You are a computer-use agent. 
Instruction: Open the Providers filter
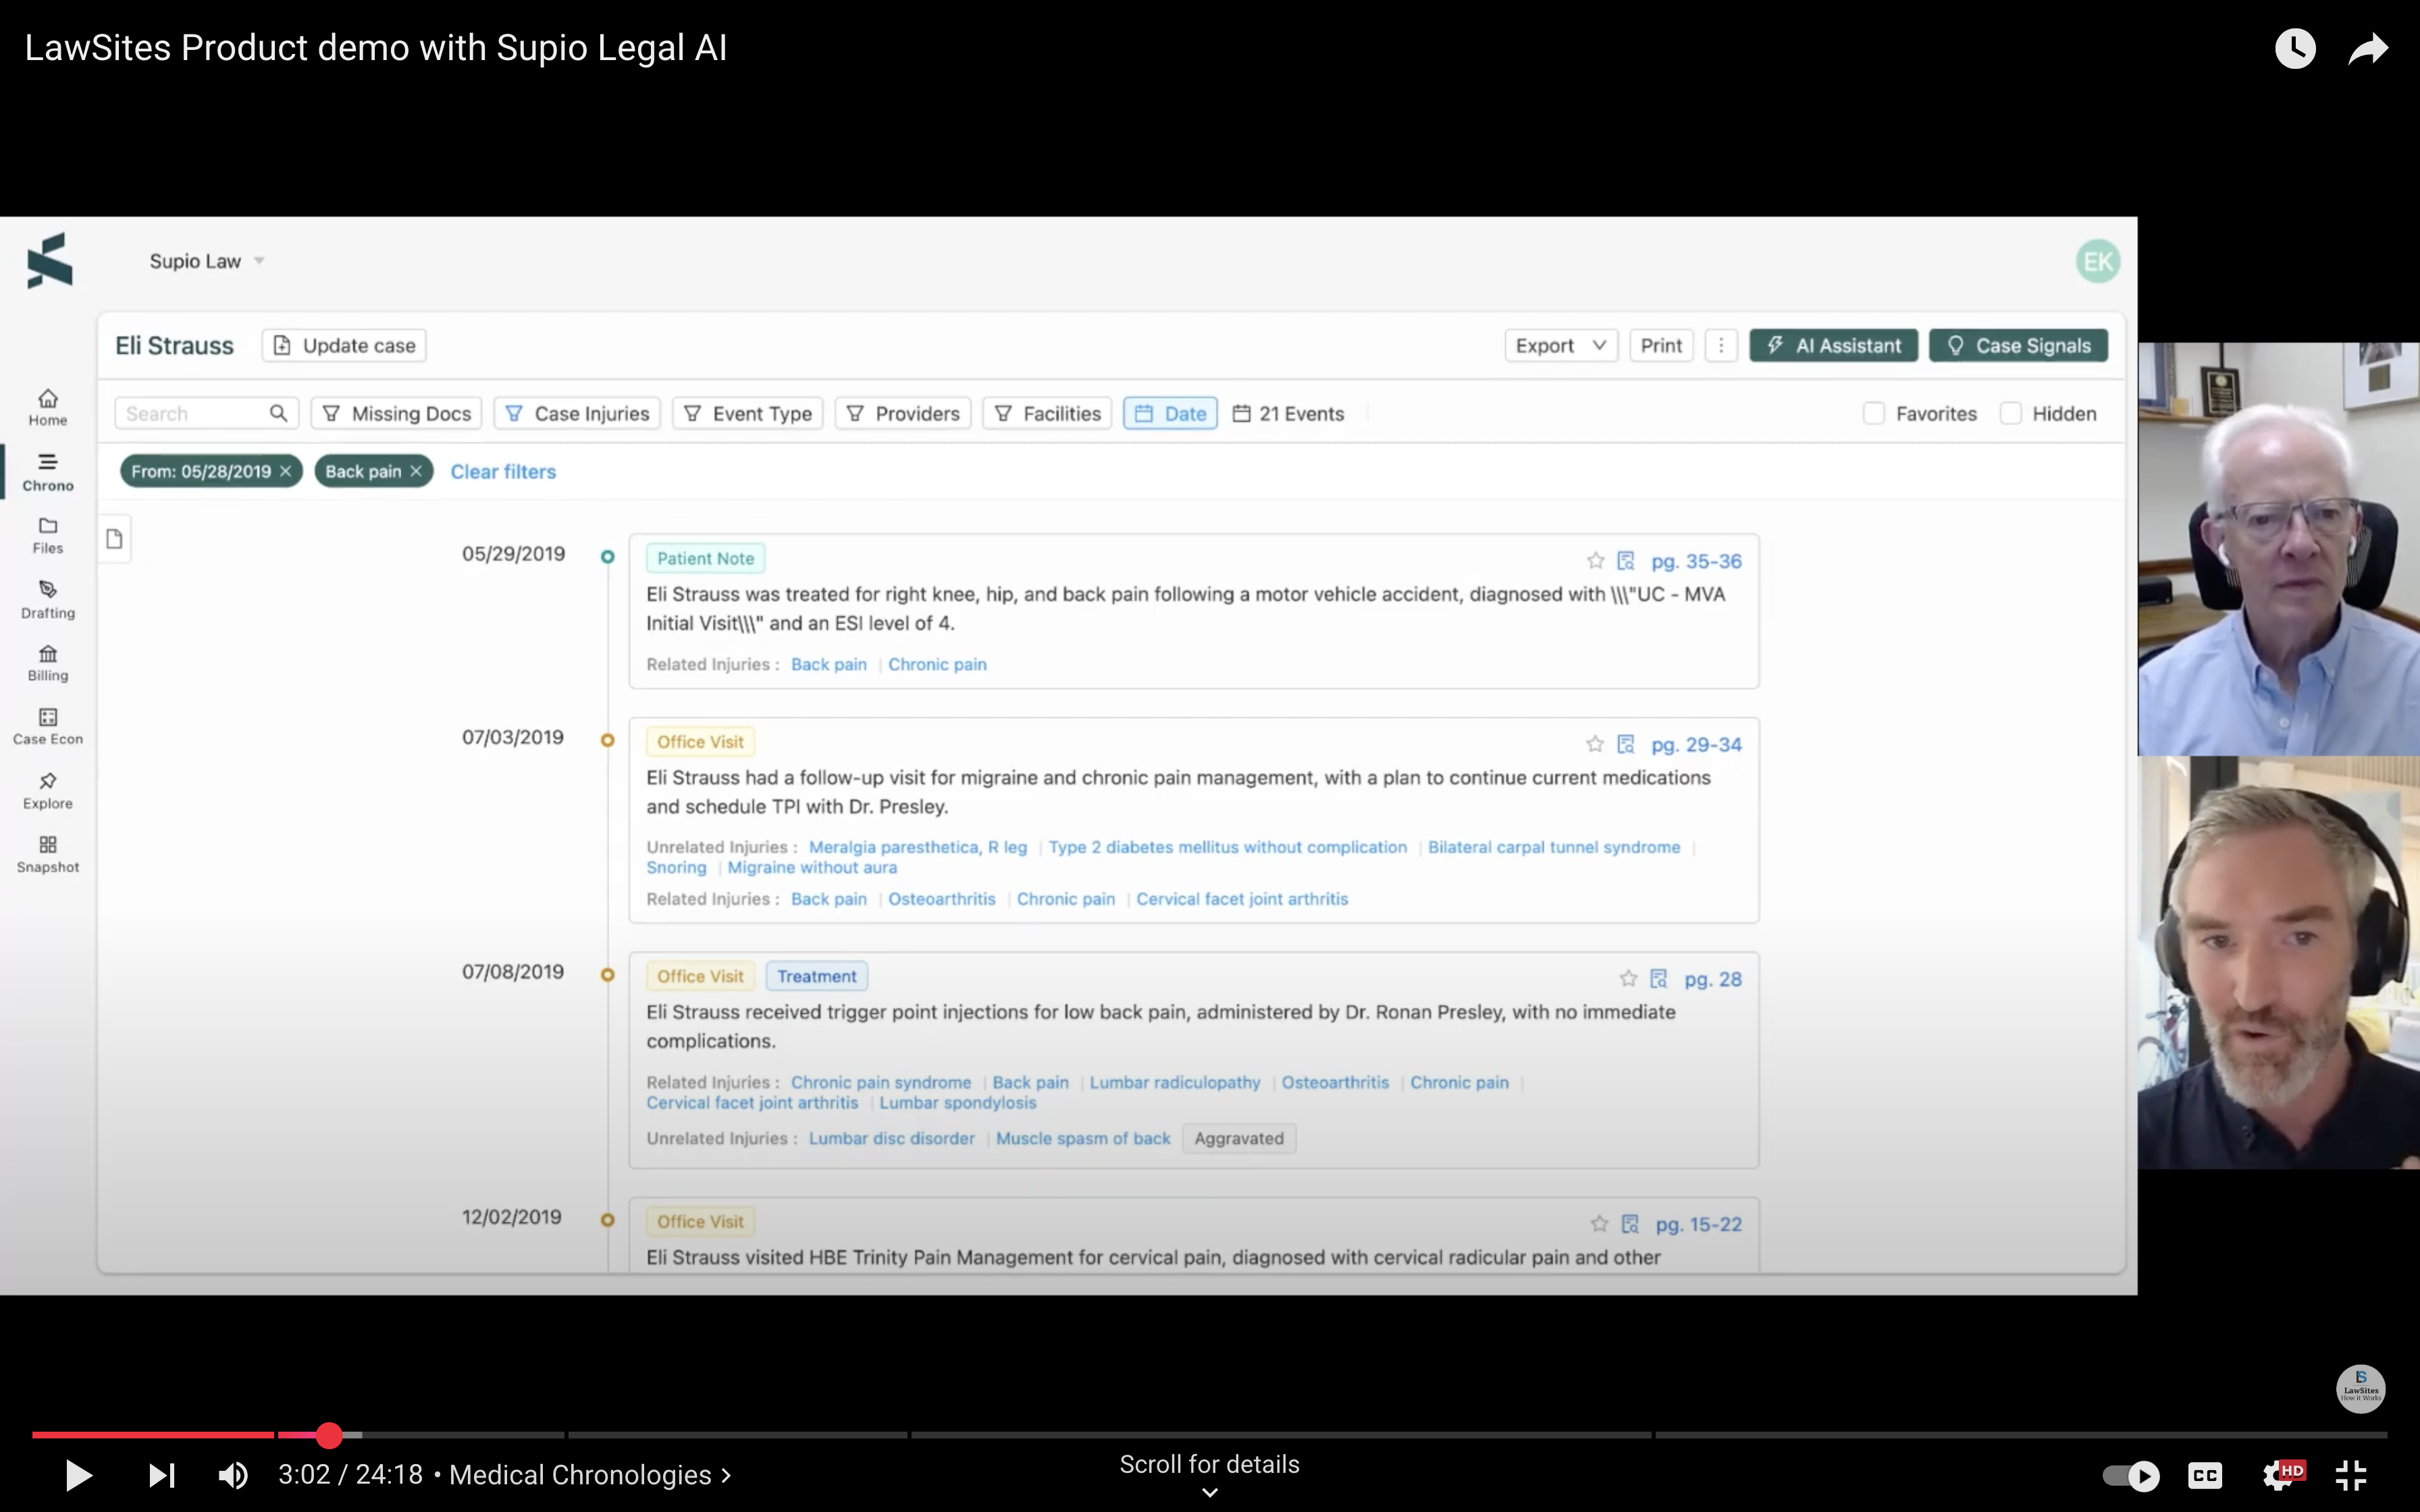coord(903,413)
